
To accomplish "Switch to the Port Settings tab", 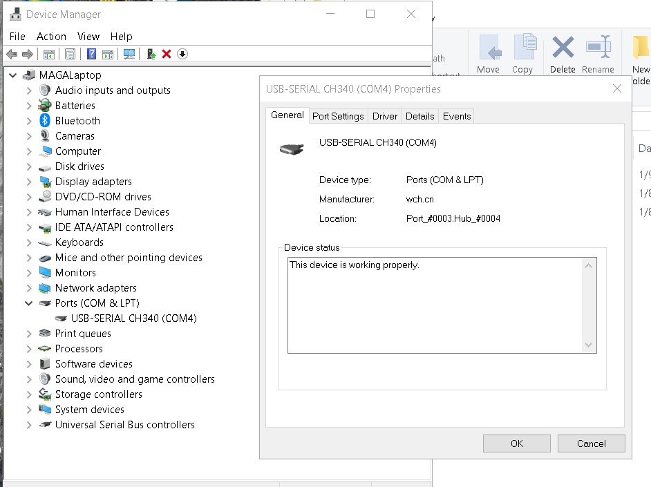I will [338, 116].
